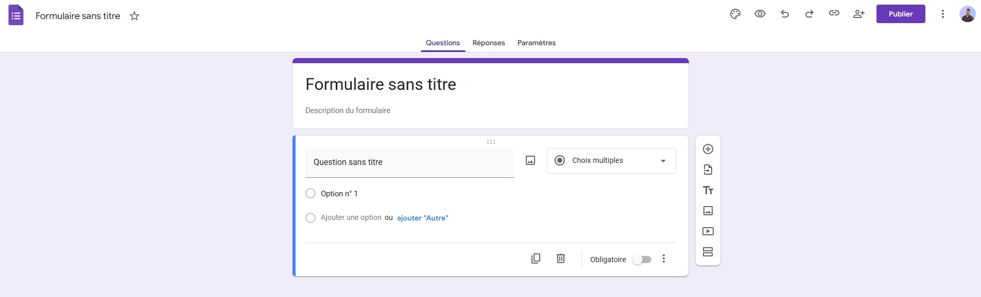Delete the question with trash icon
The width and height of the screenshot is (981, 297).
(x=561, y=258)
